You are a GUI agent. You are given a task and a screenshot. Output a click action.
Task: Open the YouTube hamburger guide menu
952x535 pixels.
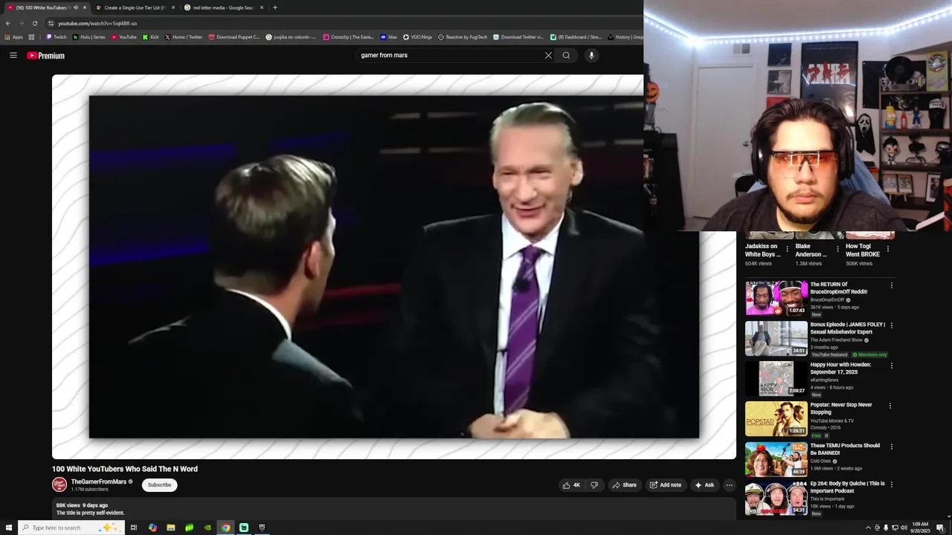(x=13, y=55)
